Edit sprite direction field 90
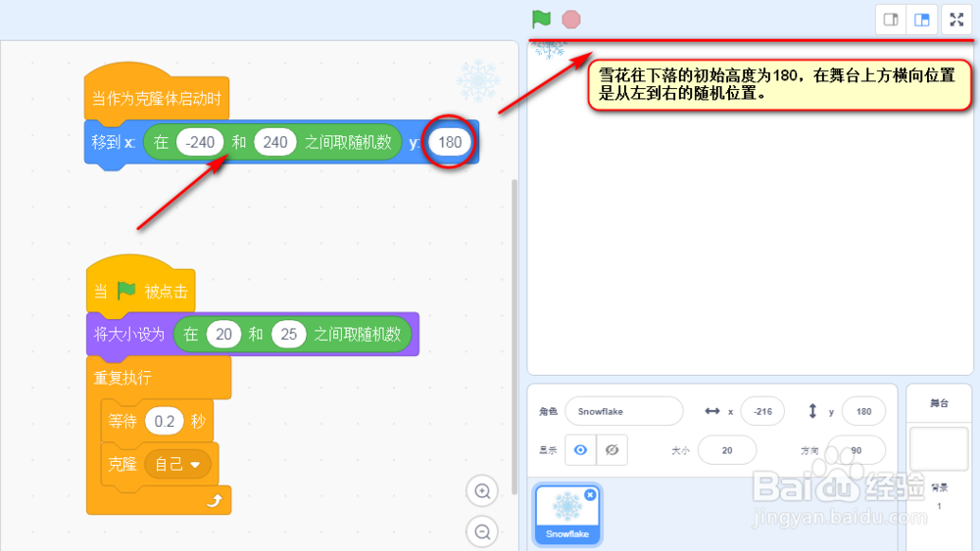This screenshot has width=980, height=551. coord(856,450)
